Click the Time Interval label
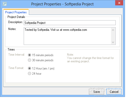Screen dimensions: 126x100 point(16,55)
